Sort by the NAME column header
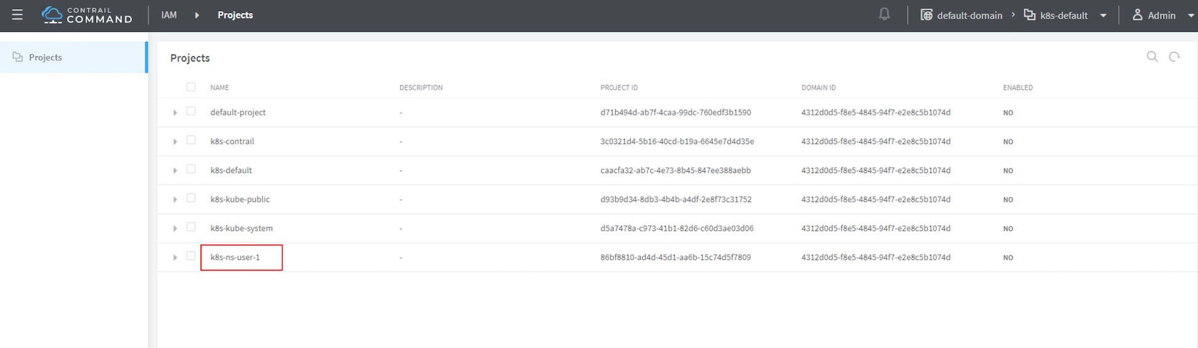Image resolution: width=1198 pixels, height=348 pixels. tap(219, 88)
